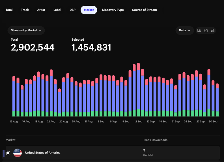Open the Source of Stream tab
Viewport: 224px width, 162px height.
[144, 10]
